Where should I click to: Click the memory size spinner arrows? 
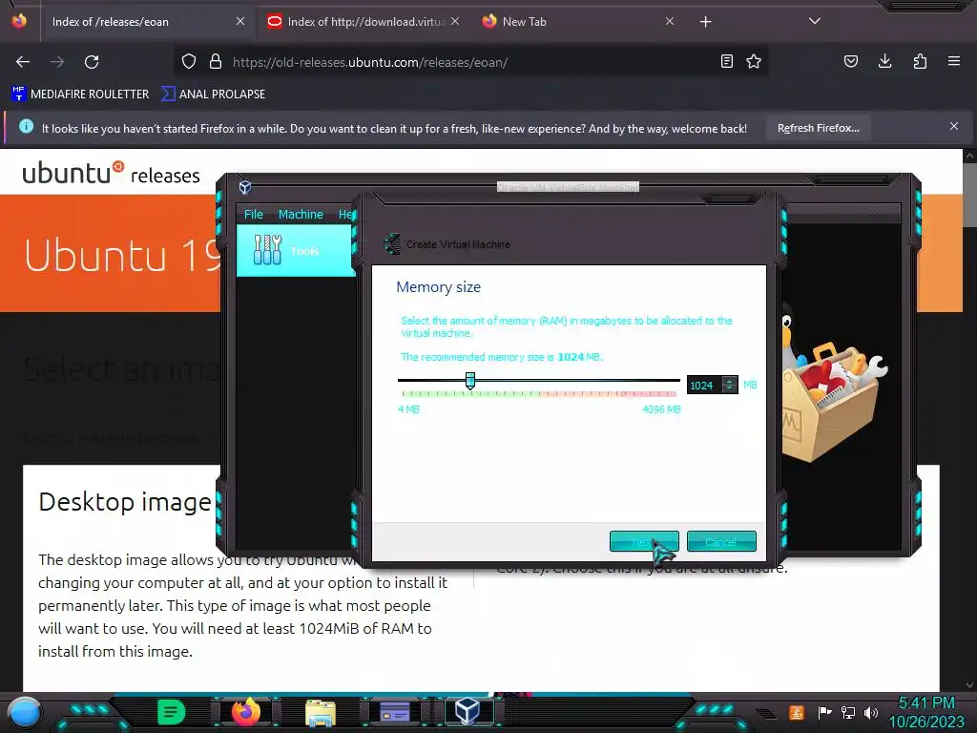tap(729, 385)
